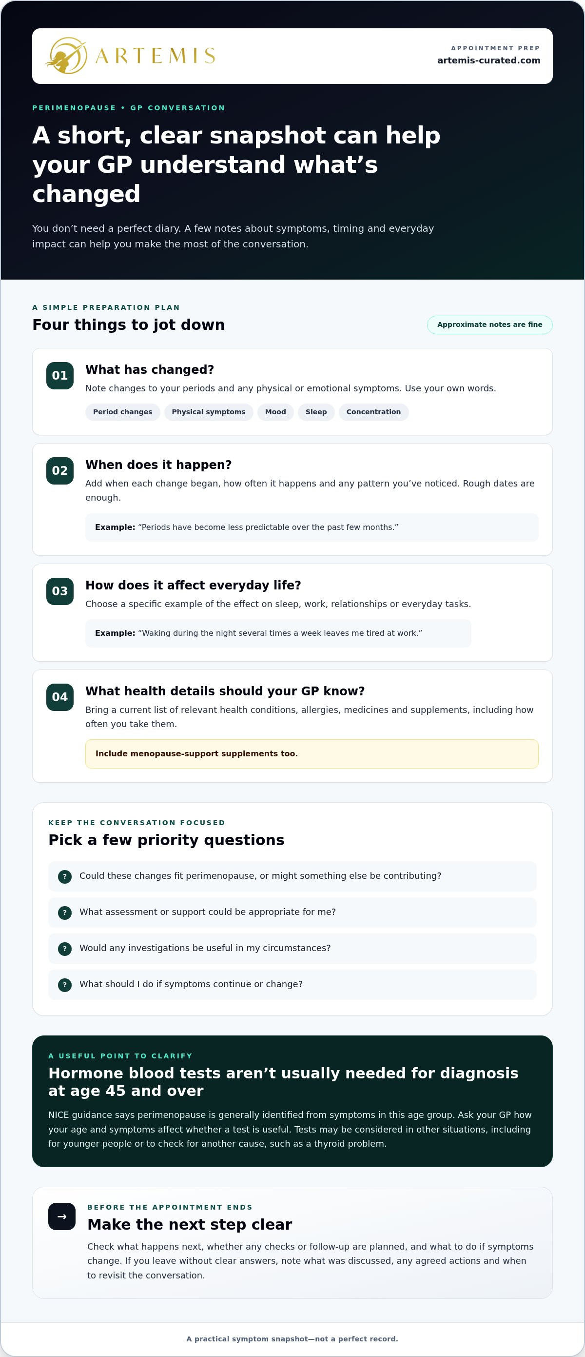This screenshot has height=1357, width=585.
Task: Select the 01 step number badge
Action: point(60,376)
